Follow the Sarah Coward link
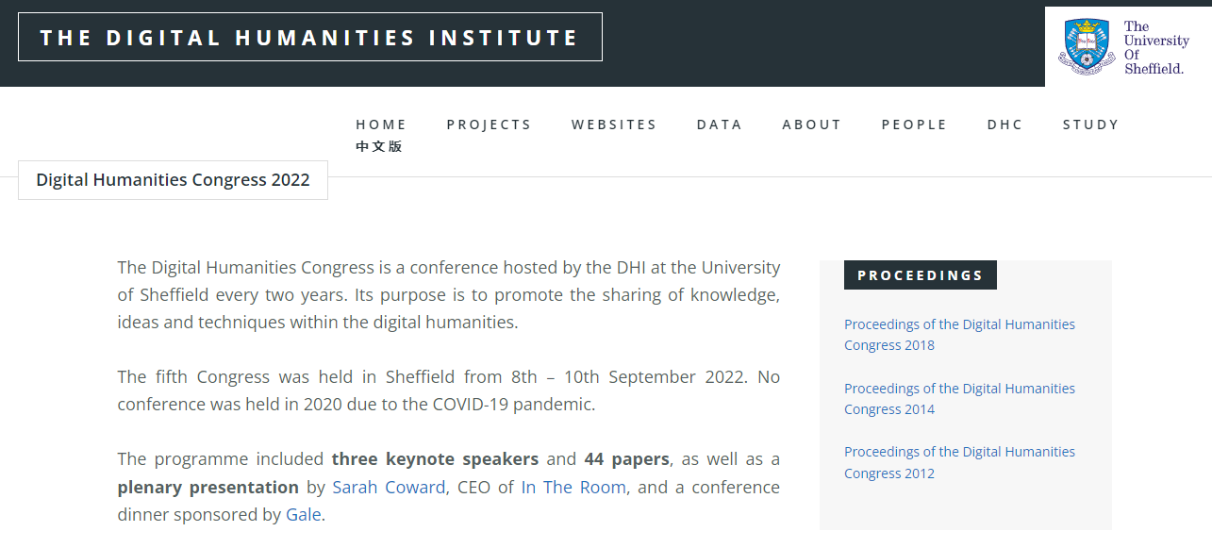The height and width of the screenshot is (548, 1212). [389, 487]
